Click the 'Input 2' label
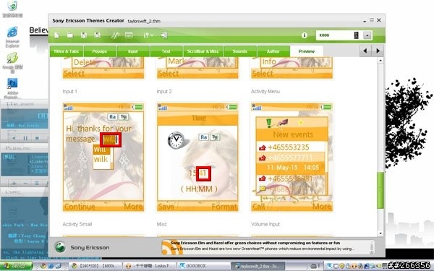434x271 pixels. (x=164, y=92)
